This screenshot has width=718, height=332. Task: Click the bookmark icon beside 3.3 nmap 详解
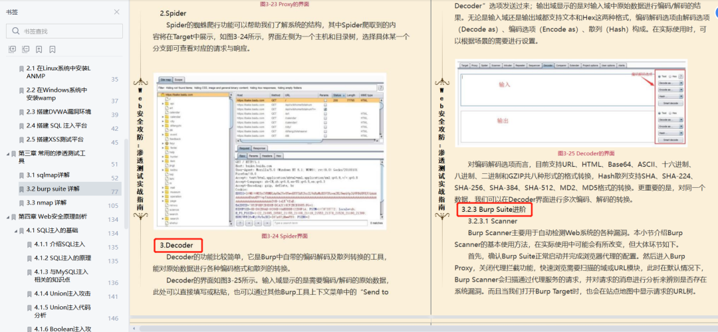tap(21, 203)
